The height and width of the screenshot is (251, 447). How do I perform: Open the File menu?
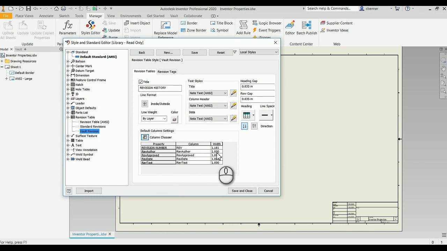coord(5,16)
